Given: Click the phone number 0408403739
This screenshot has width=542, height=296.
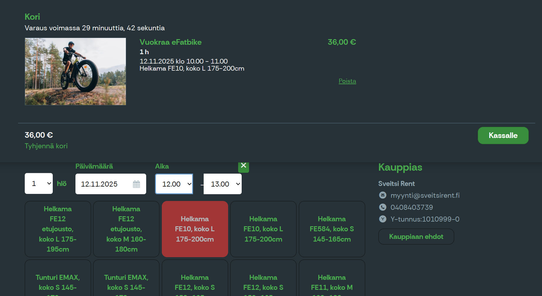Looking at the screenshot, I should [412, 207].
